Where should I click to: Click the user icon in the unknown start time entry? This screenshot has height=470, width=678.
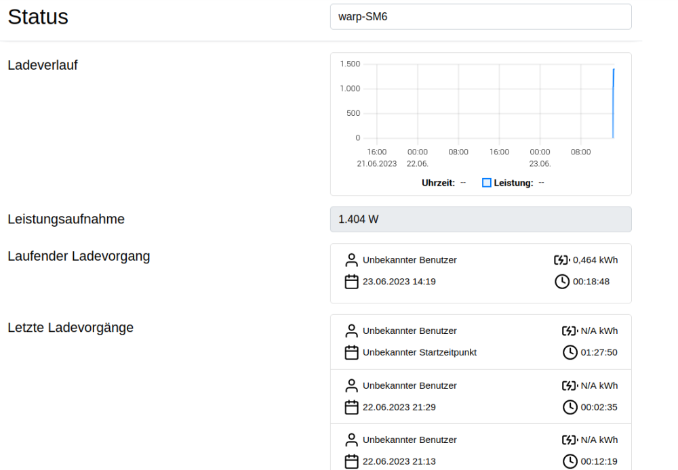pyautogui.click(x=351, y=331)
